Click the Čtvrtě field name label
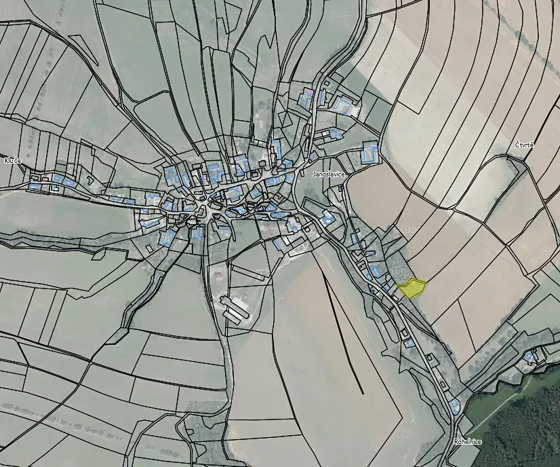 click(525, 146)
